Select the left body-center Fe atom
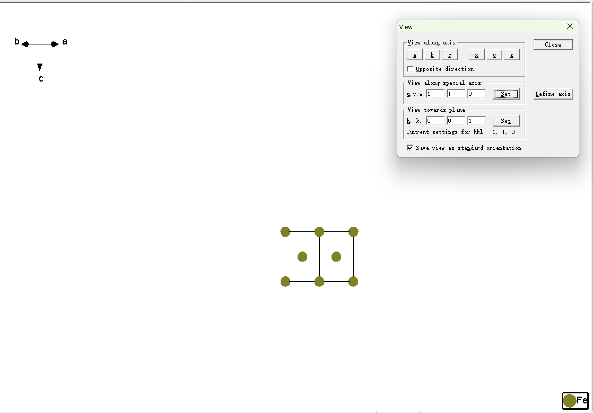The height and width of the screenshot is (413, 593). click(x=302, y=257)
